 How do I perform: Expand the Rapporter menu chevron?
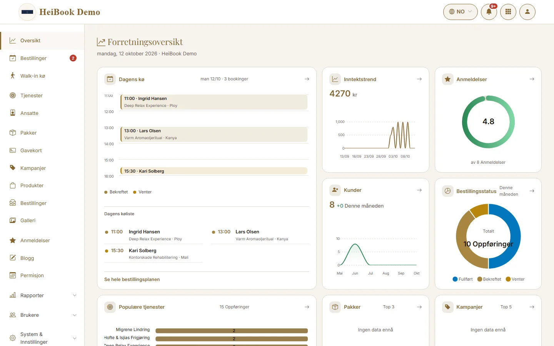coord(75,295)
